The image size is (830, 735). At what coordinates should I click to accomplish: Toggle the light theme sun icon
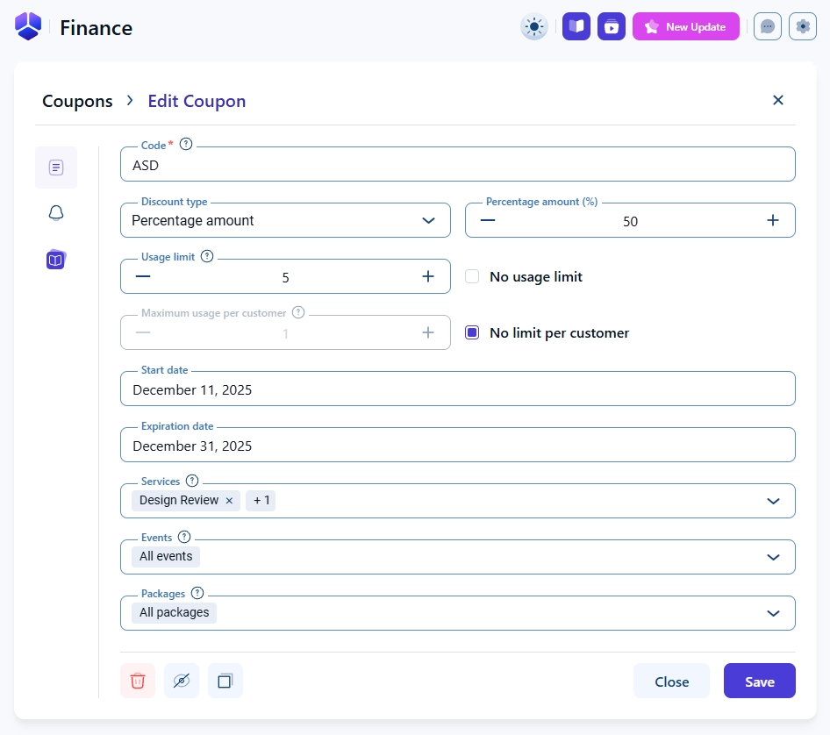pos(533,26)
